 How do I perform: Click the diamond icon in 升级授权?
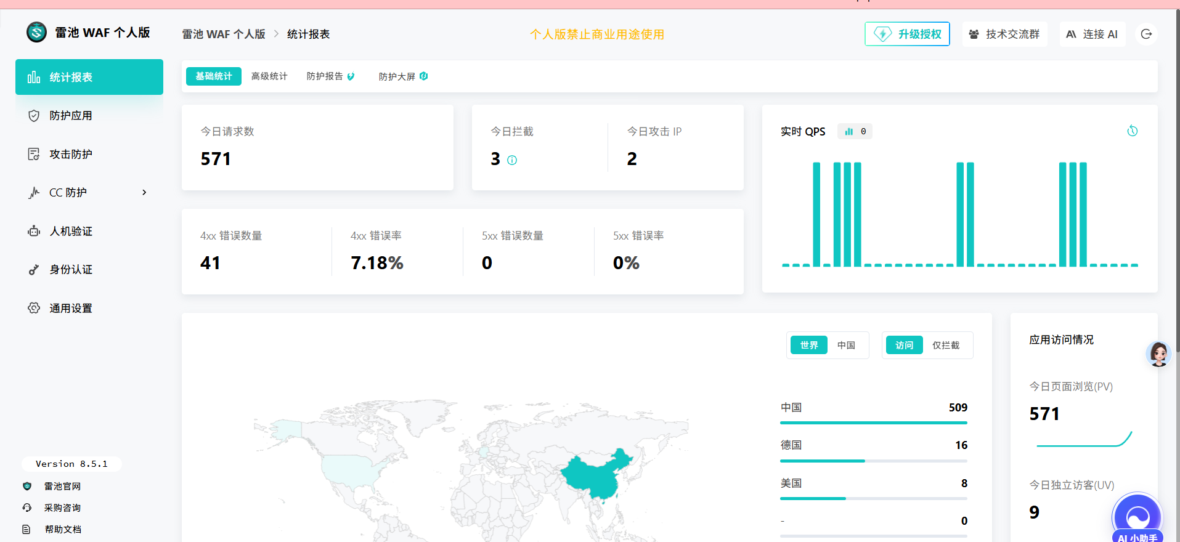882,34
